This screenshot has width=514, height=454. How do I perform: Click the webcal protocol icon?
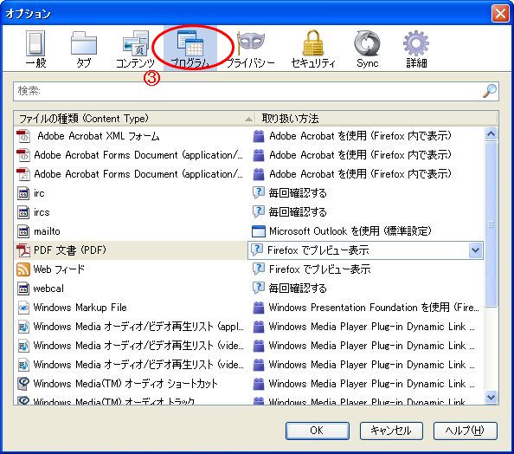(23, 289)
